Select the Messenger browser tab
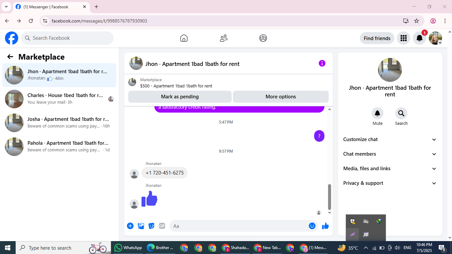This screenshot has height=254, width=452. click(51, 7)
